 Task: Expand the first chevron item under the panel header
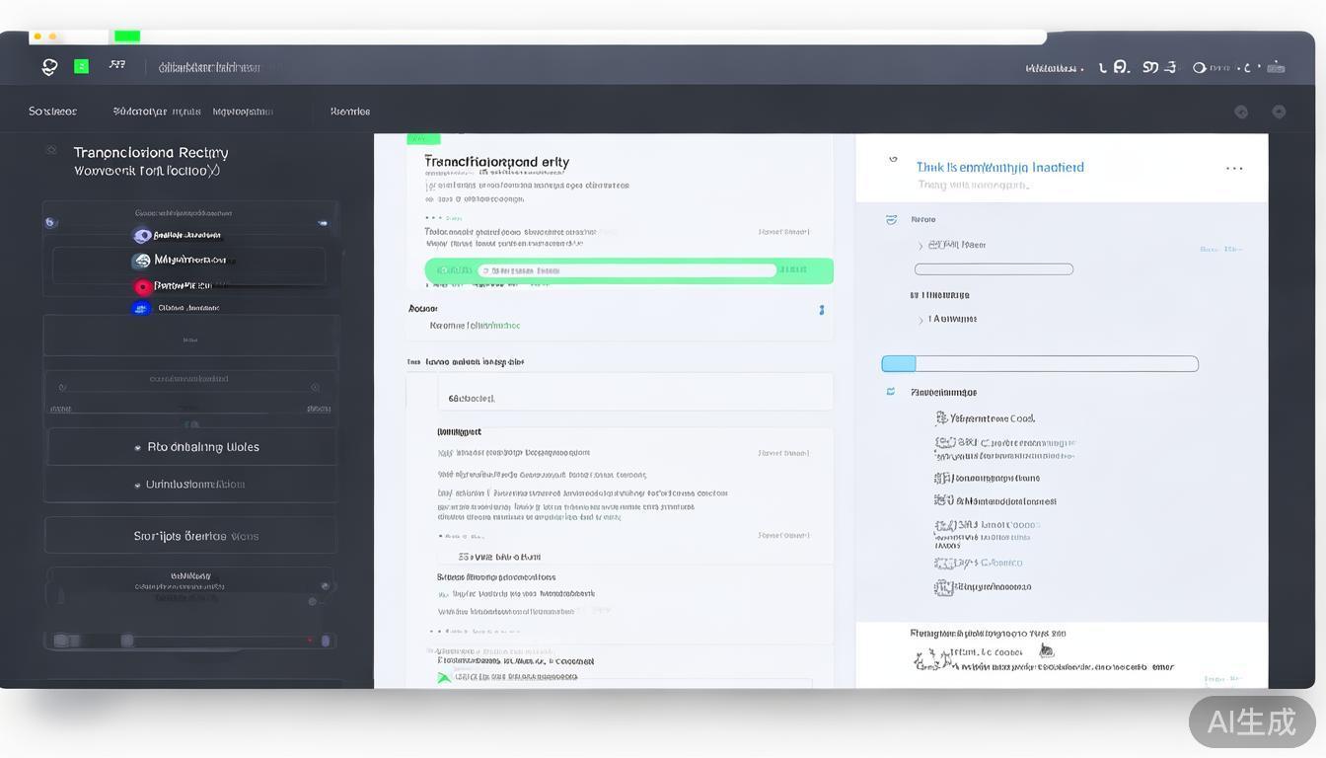pos(919,245)
